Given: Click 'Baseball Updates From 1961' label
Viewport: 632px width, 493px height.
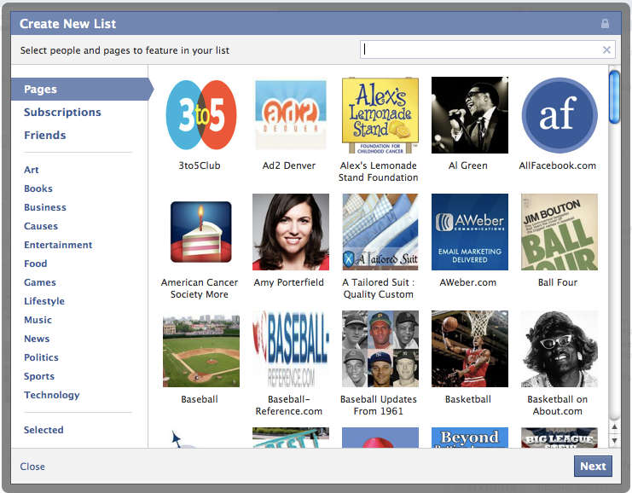Looking at the screenshot, I should [x=379, y=405].
